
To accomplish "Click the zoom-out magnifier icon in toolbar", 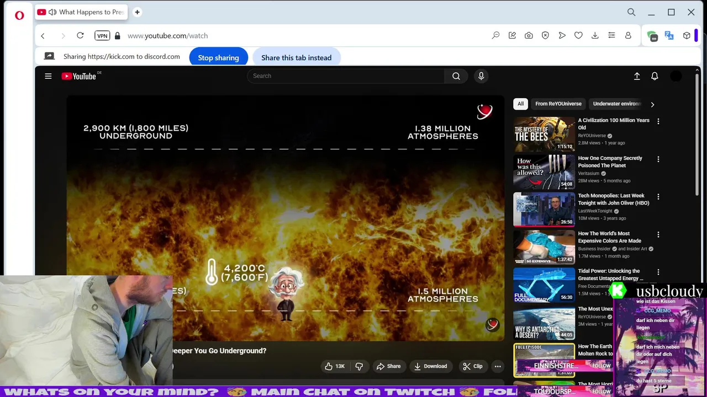I will coord(495,35).
